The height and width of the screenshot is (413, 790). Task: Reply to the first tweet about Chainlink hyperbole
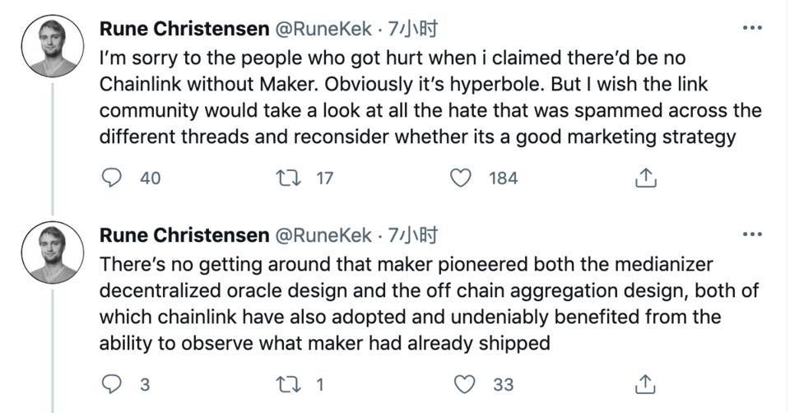pos(113,177)
